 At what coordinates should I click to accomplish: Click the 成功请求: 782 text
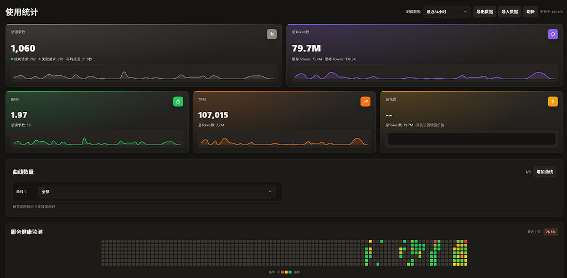click(24, 59)
